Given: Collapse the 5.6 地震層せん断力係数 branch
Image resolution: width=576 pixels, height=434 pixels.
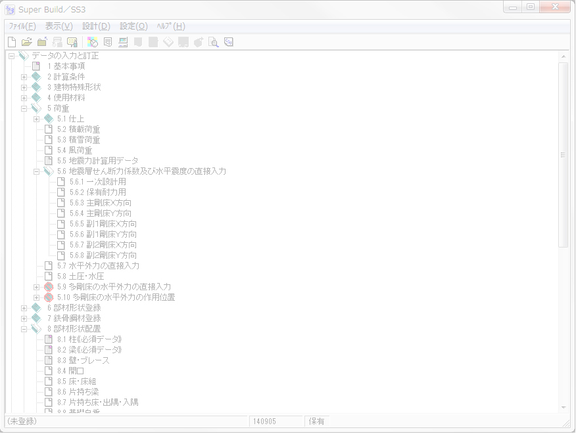Looking at the screenshot, I should click(x=37, y=171).
